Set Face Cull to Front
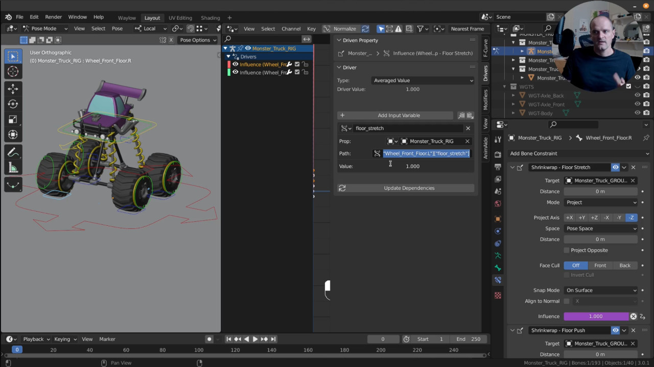Screen dimensions: 654x367 click(600, 266)
